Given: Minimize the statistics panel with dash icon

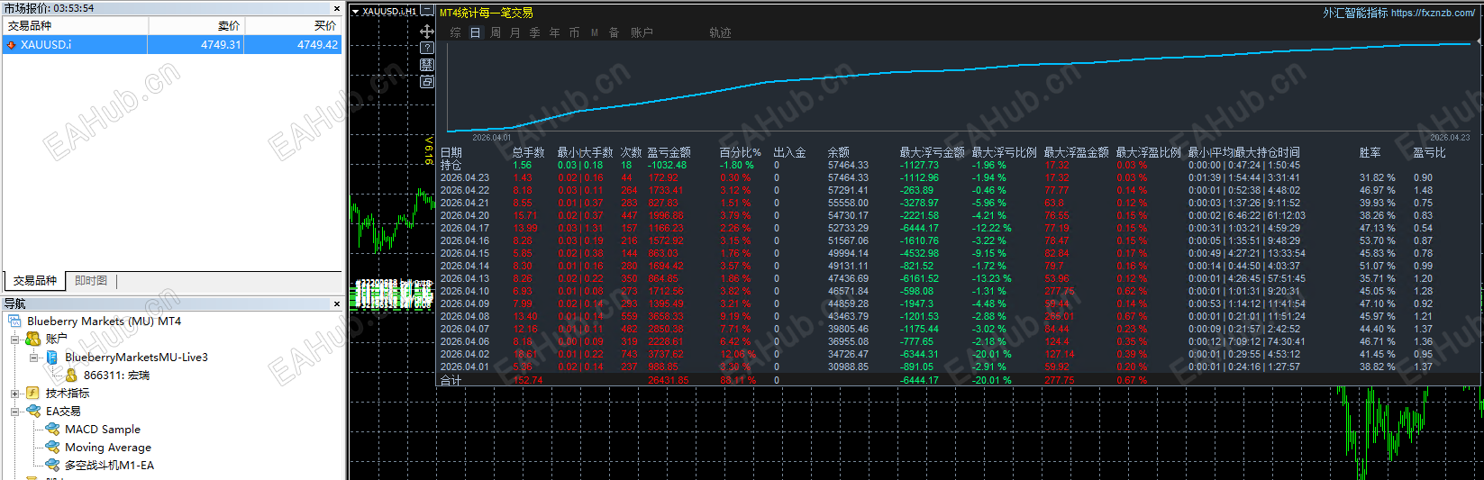Looking at the screenshot, I should pyautogui.click(x=427, y=12).
